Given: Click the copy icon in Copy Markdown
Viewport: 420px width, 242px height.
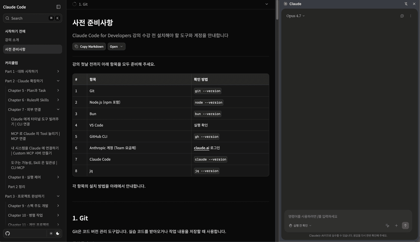Looking at the screenshot, I should [x=76, y=46].
